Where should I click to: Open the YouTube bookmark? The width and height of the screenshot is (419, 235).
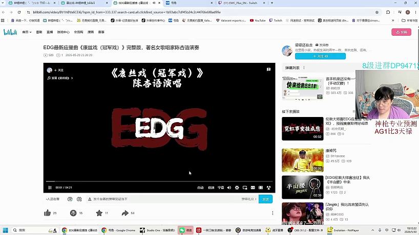pos(258,20)
